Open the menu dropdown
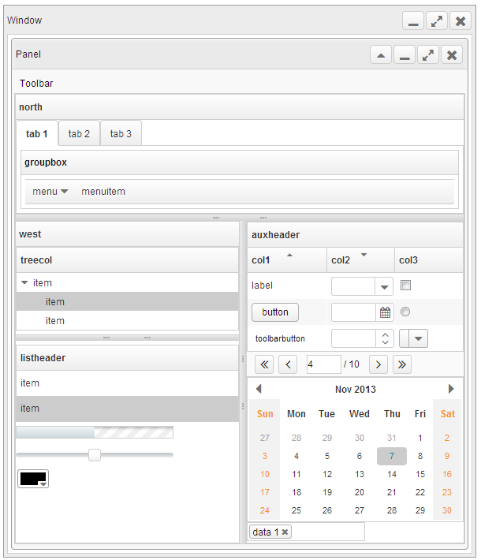This screenshot has width=481, height=560. click(50, 192)
